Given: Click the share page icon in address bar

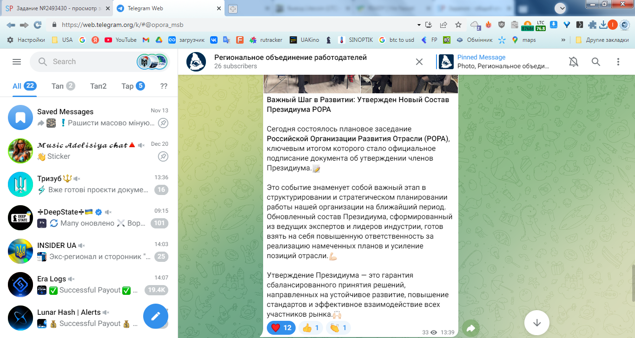Looking at the screenshot, I should tap(444, 25).
